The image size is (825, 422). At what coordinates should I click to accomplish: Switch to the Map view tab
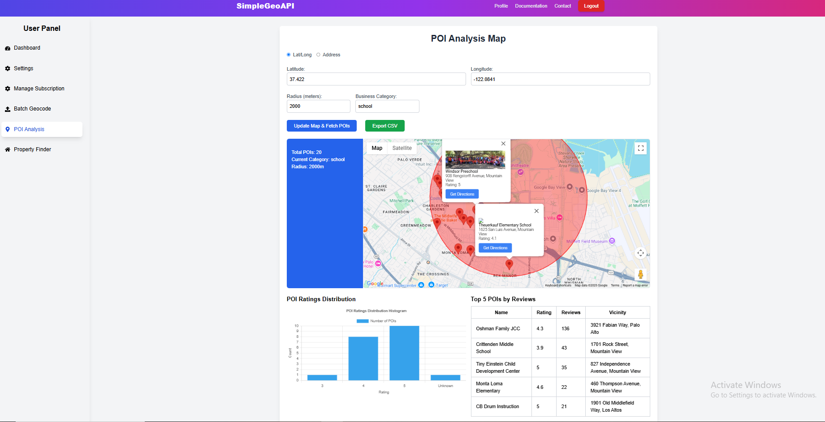pos(377,148)
